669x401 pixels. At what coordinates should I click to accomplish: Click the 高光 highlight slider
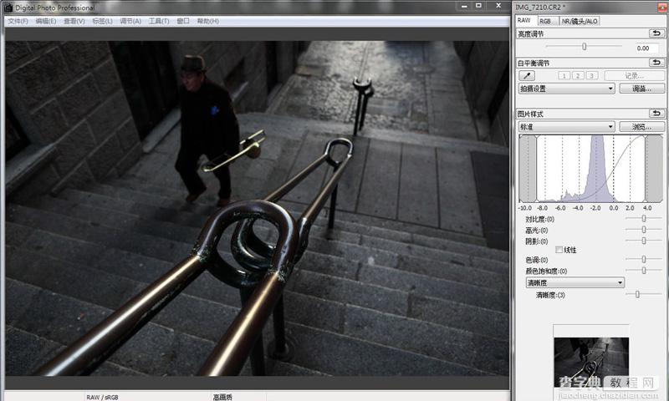point(644,230)
